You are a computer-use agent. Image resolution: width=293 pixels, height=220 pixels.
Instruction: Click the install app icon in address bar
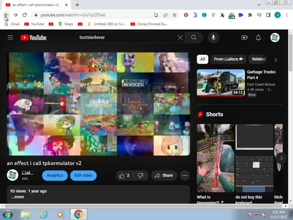156,15
